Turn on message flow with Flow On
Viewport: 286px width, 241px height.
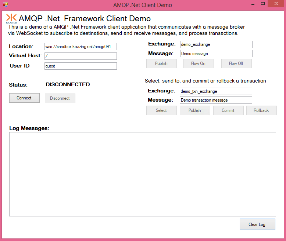point(199,63)
